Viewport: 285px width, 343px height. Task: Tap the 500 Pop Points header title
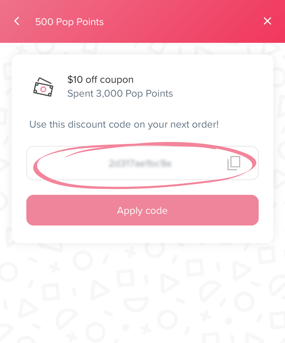click(69, 22)
